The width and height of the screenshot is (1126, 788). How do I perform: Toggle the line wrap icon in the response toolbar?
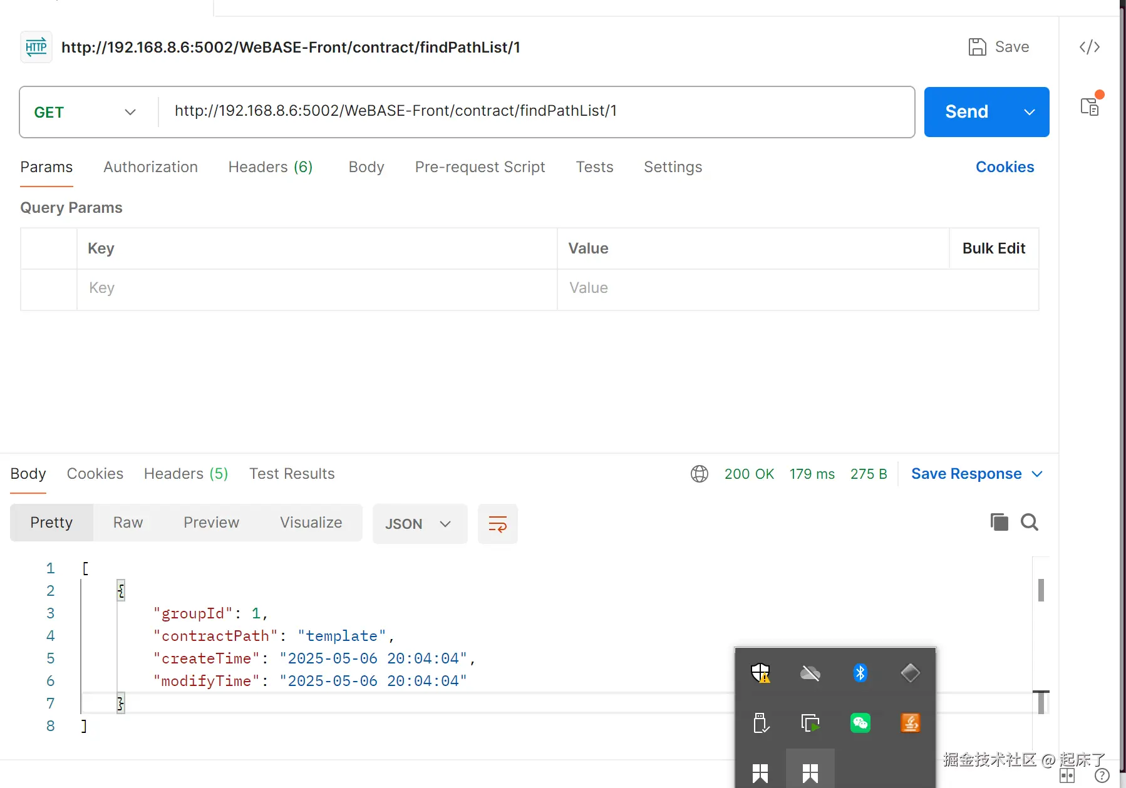[x=498, y=523]
